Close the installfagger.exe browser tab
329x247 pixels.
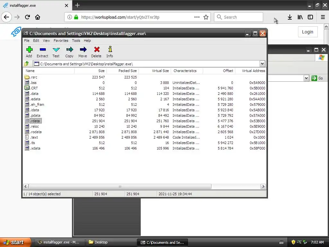[67, 5]
